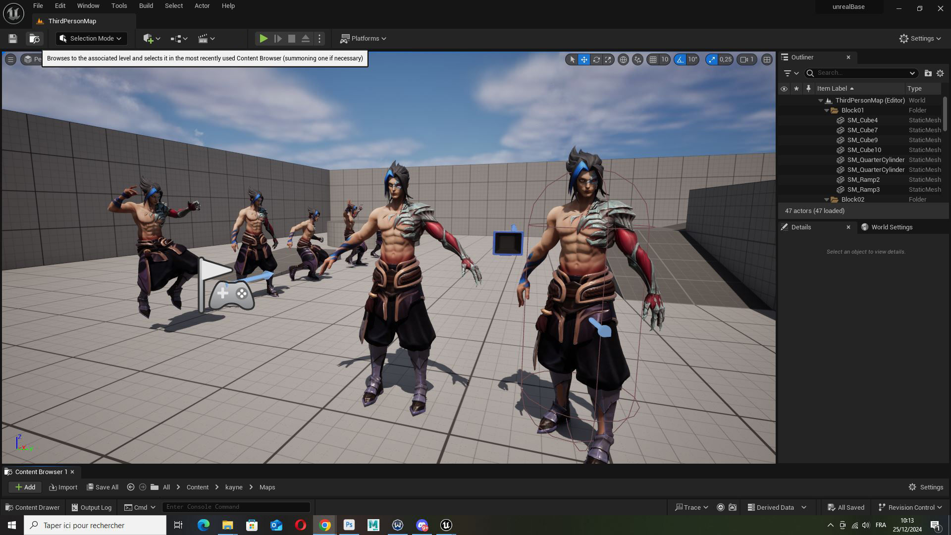The image size is (951, 535).
Task: Click Import in Content Browser
Action: 63,487
